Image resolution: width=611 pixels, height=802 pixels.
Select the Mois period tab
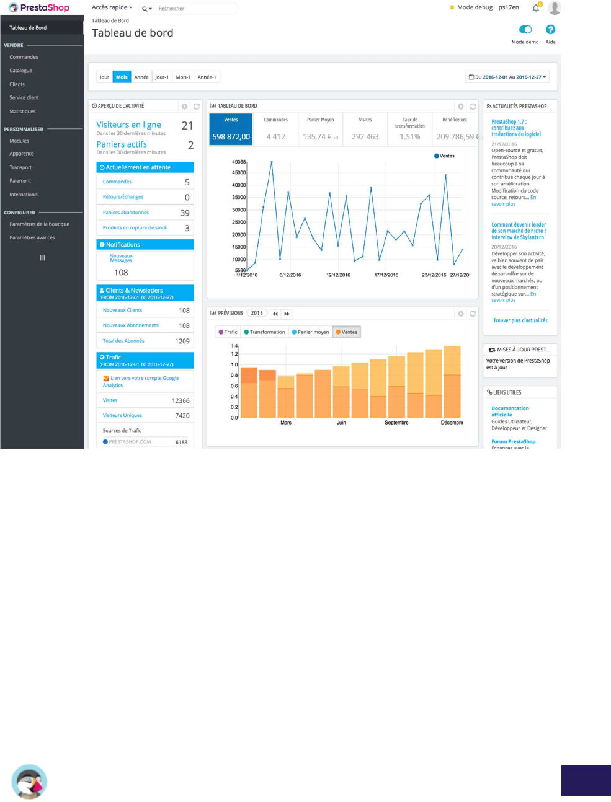coord(122,77)
